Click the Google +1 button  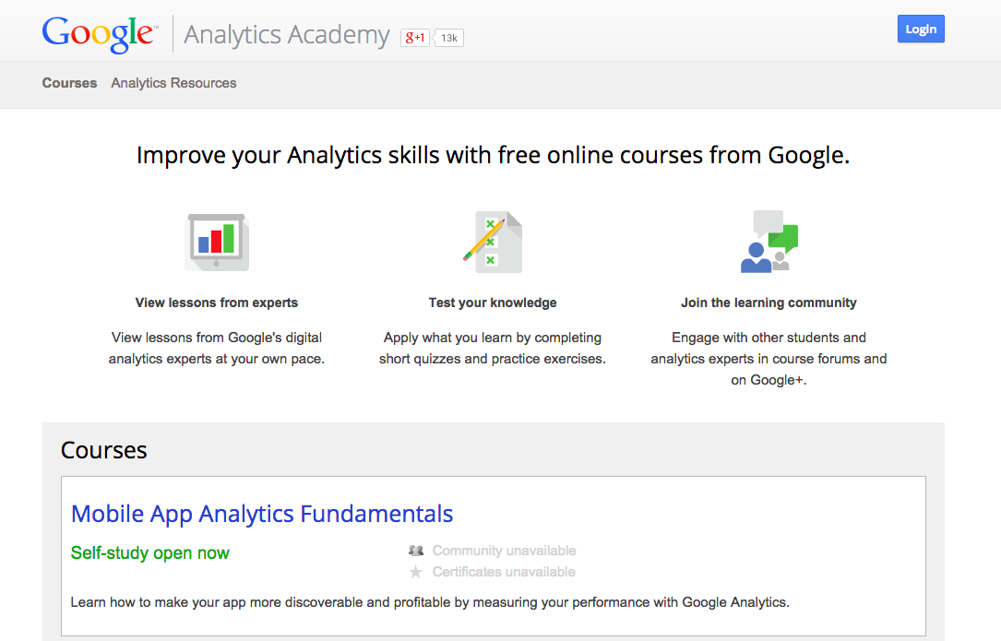pos(415,38)
